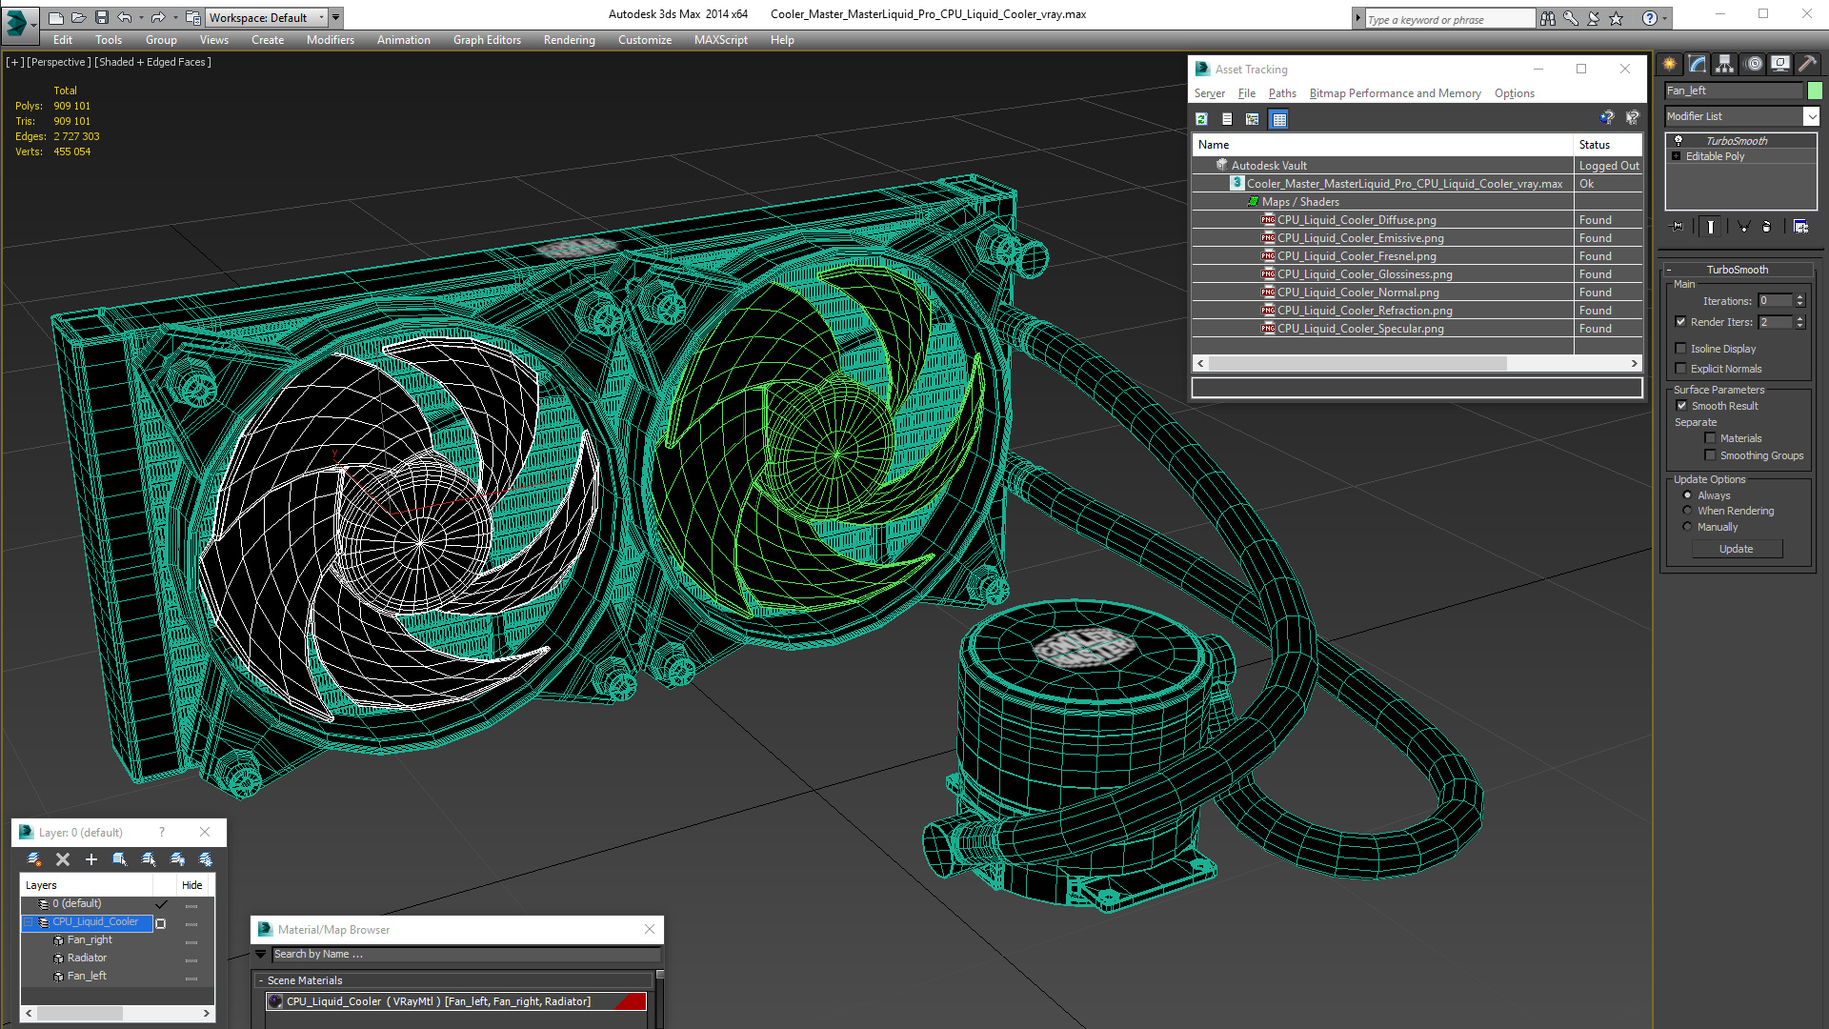Open the Undo history dropdown arrow
Screen dimensions: 1829x1029
click(x=141, y=17)
